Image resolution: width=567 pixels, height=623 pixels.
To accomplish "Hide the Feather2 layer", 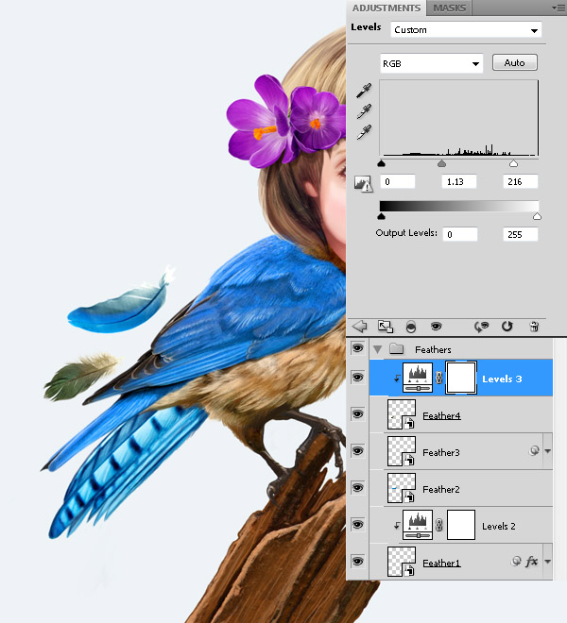I will [x=358, y=487].
